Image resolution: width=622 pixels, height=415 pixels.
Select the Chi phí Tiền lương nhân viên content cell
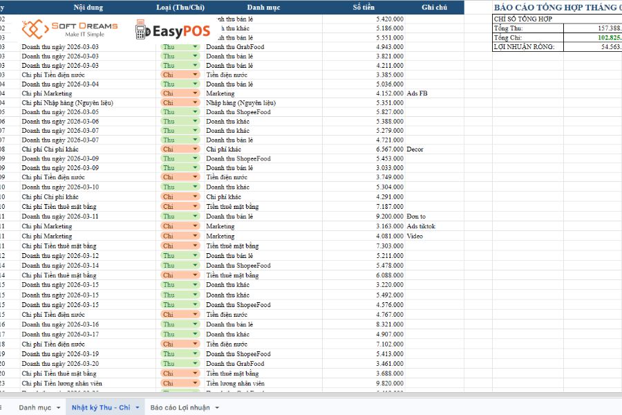coord(88,383)
